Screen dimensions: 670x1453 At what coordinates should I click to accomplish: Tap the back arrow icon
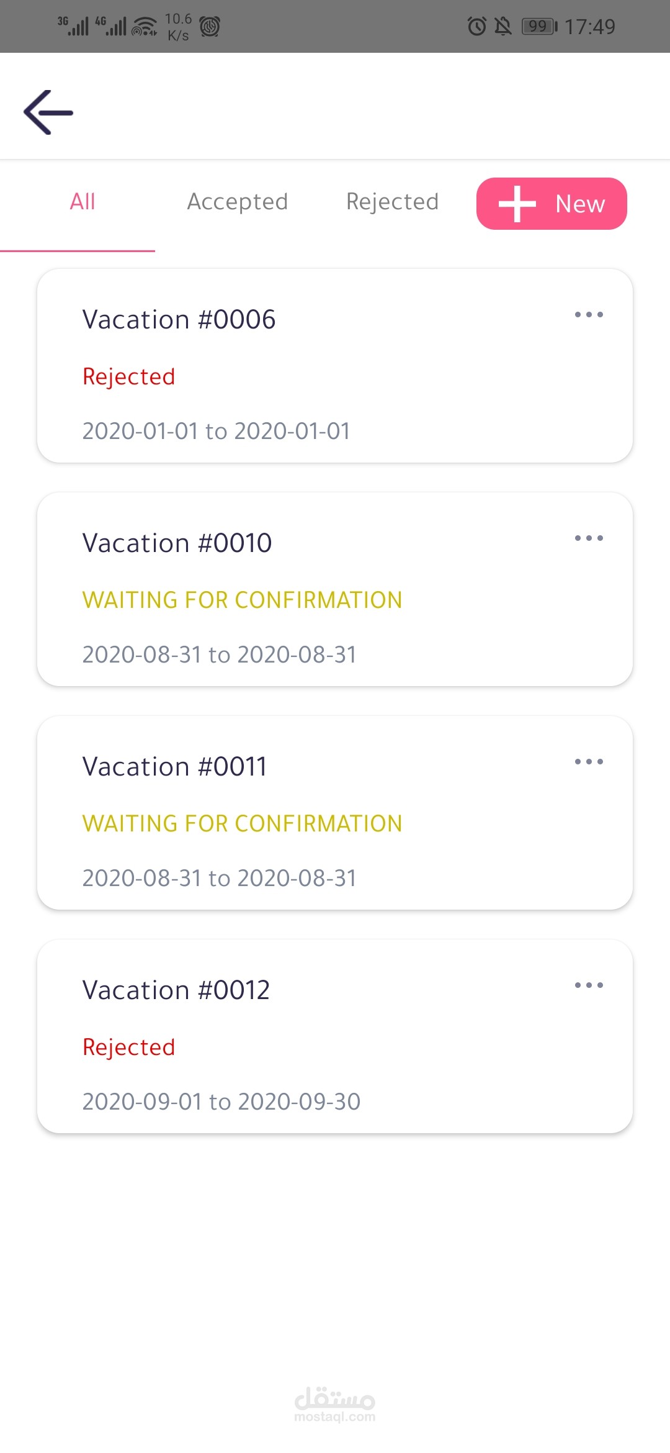pos(48,112)
